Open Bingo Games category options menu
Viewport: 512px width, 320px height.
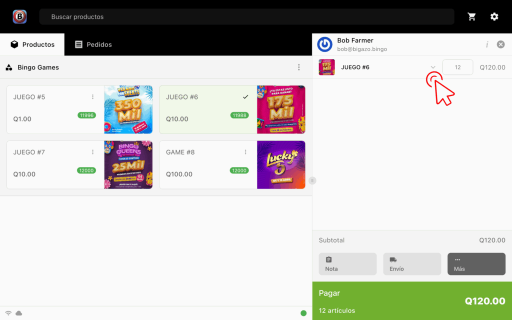tap(299, 67)
